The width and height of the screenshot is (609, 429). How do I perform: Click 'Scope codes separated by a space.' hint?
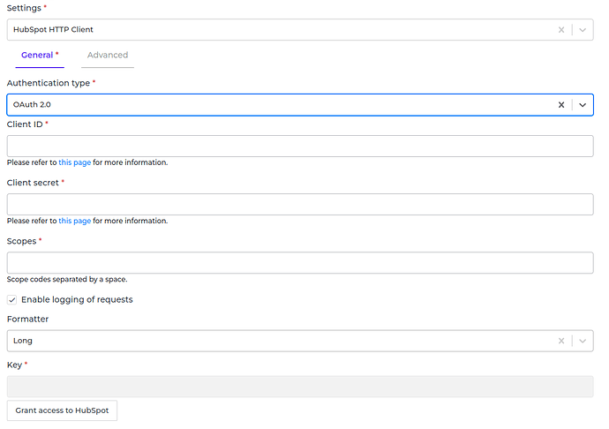click(x=67, y=280)
